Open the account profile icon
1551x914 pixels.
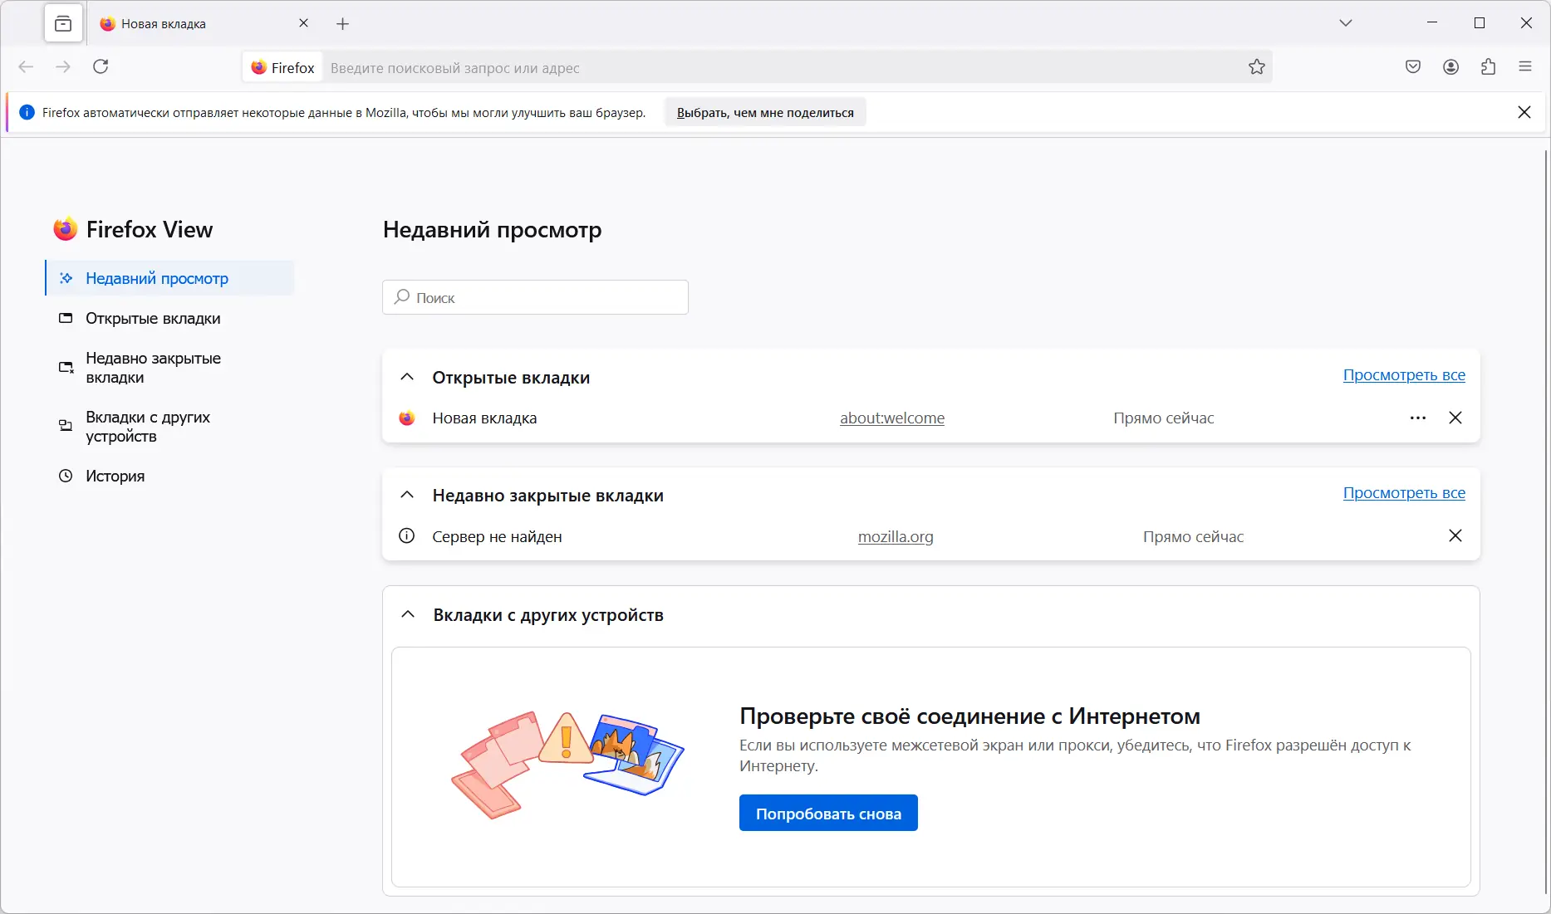(1451, 66)
